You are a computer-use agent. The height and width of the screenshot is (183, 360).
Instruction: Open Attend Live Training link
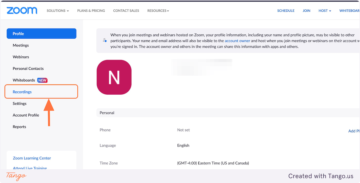30,168
